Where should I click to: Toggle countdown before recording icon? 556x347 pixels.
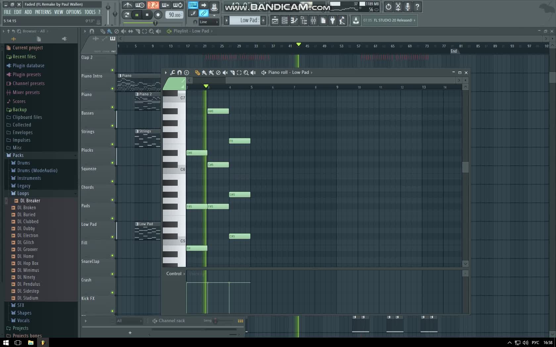[x=153, y=5]
